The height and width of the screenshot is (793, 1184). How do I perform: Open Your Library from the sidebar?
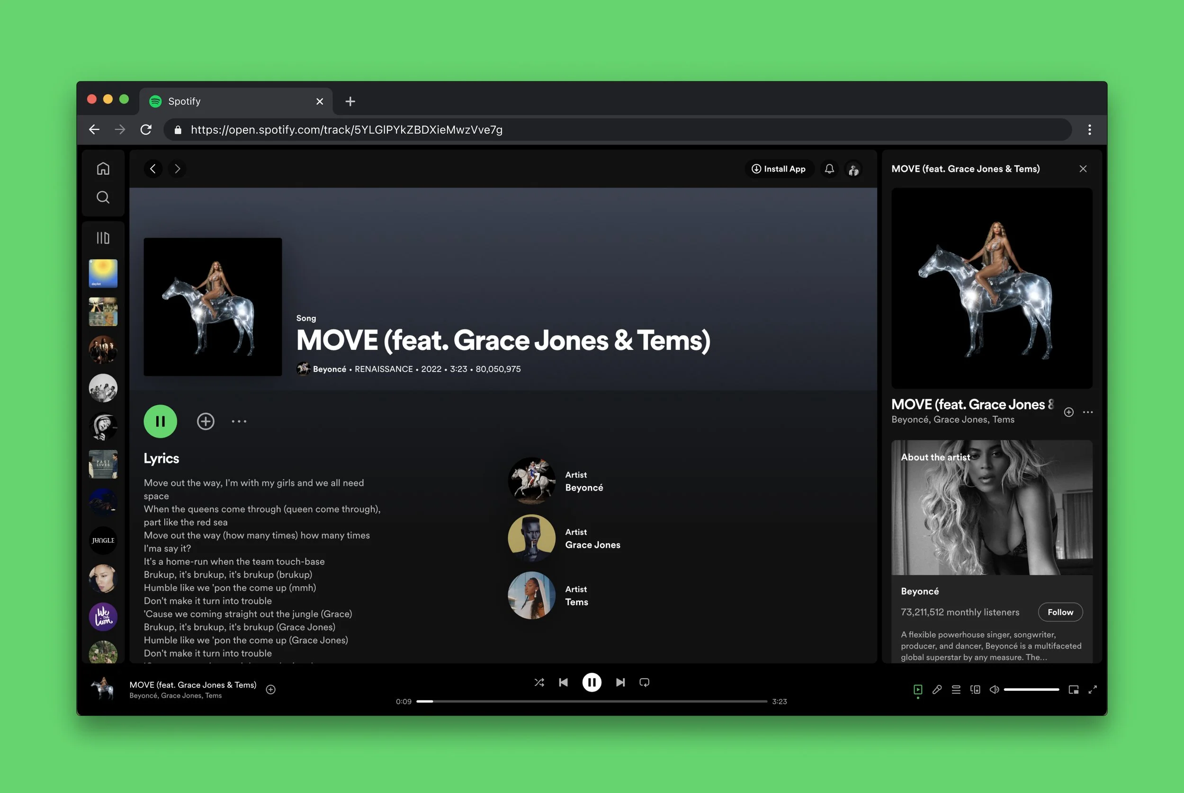point(103,238)
